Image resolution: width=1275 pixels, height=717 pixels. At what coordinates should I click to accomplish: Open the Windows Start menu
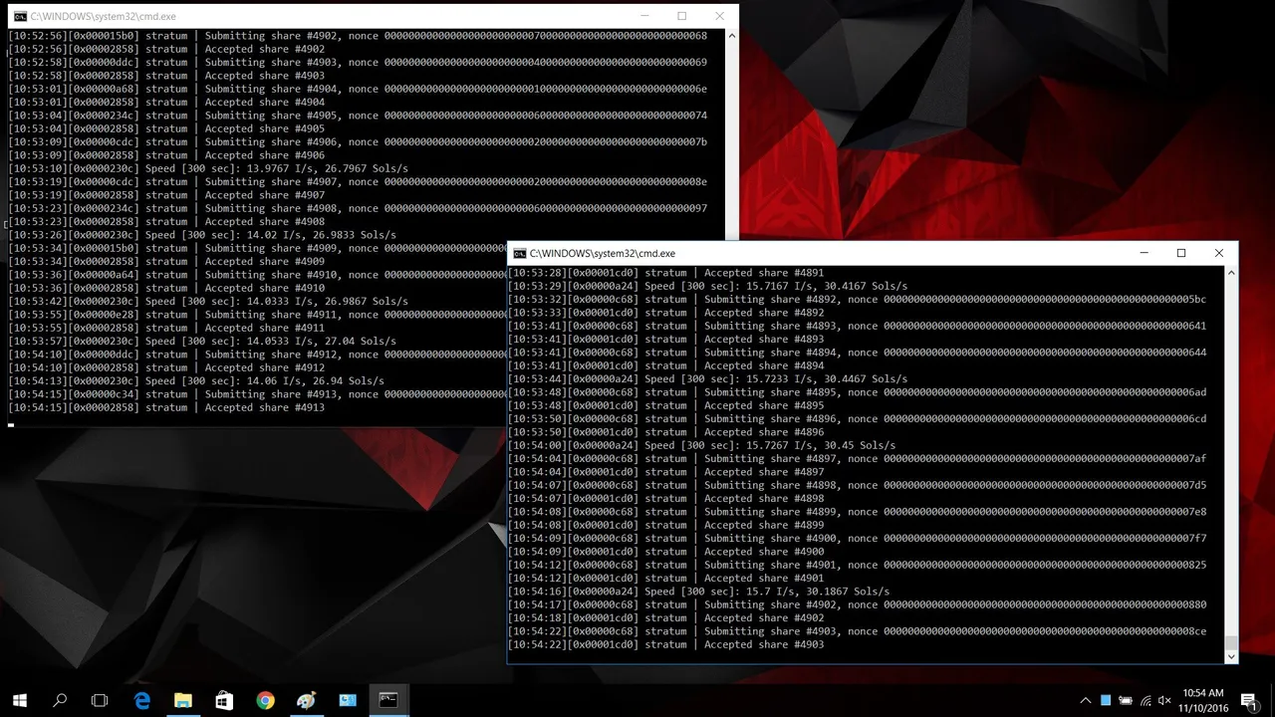coord(20,700)
